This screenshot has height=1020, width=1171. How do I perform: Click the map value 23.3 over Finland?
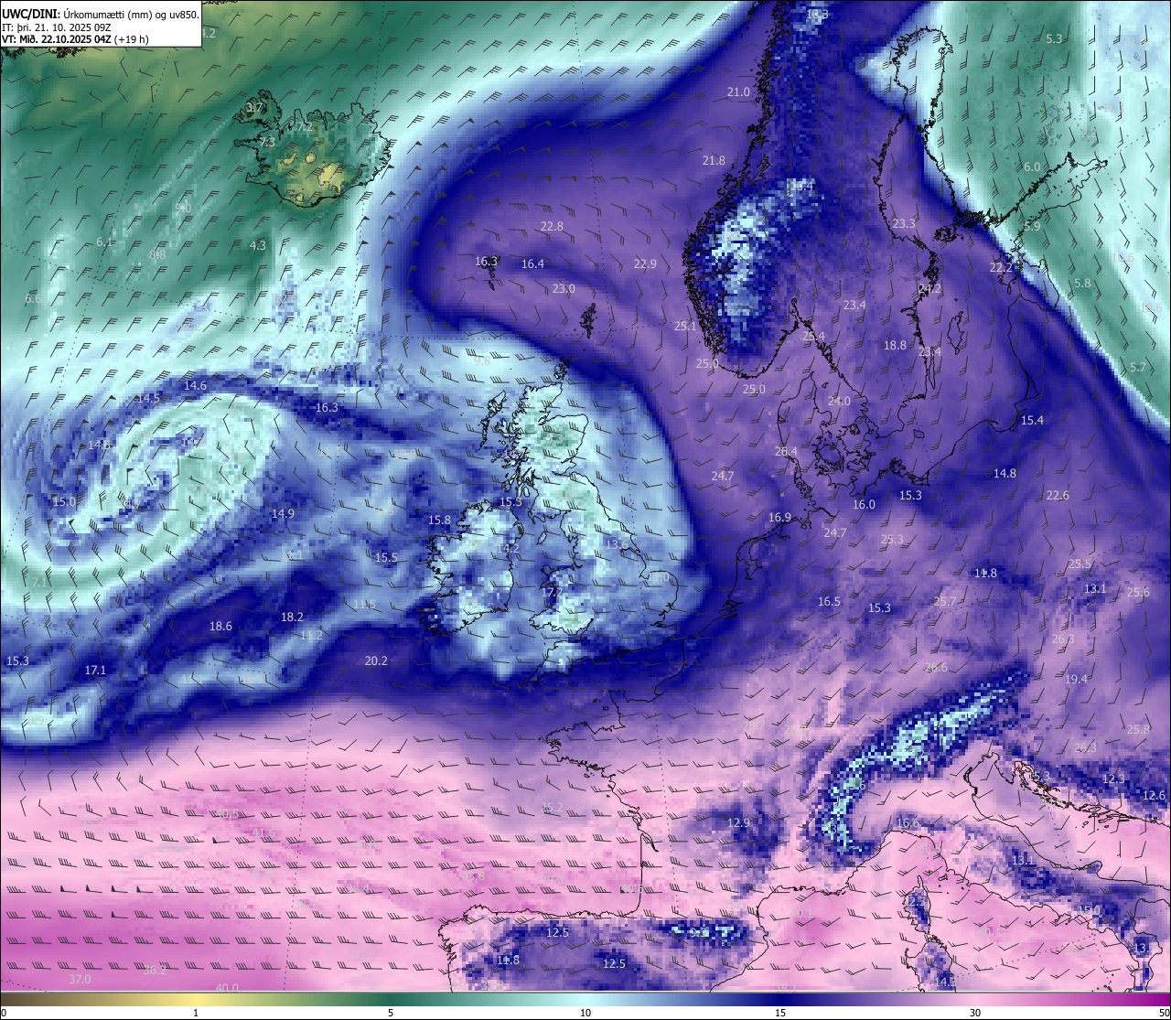click(904, 223)
